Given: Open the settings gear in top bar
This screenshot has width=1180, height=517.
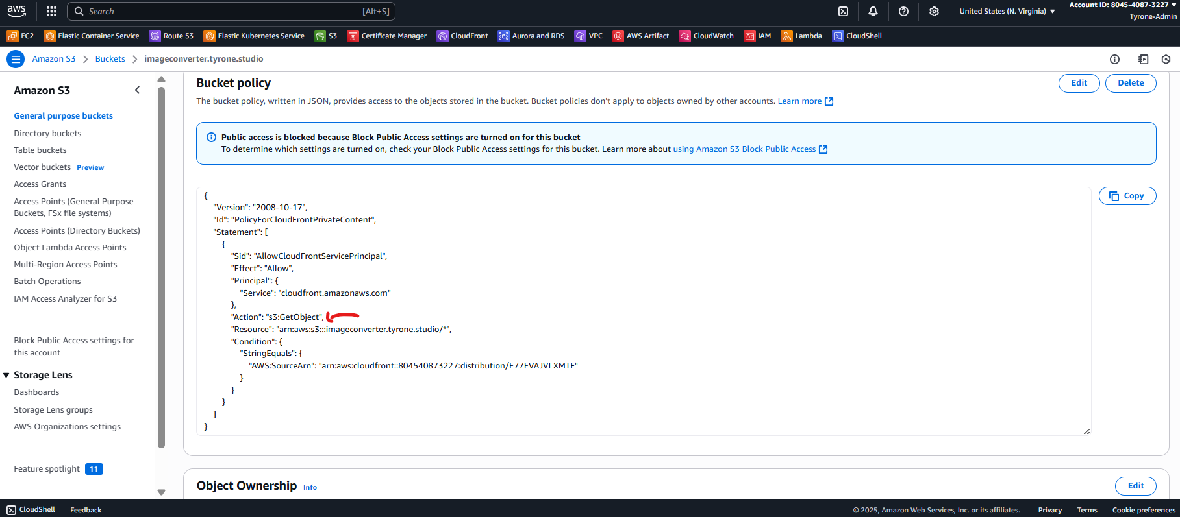Looking at the screenshot, I should tap(934, 11).
